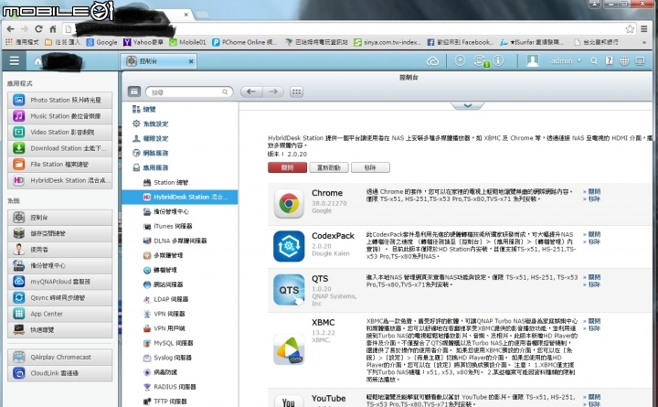Viewport: 658px width, 407px height.
Task: Select MySQL server in the tree
Action: point(168,343)
